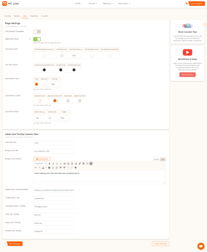Viewport: 207px width, 252px height.
Task: Apply strikethrough in the editor
Action: tap(36, 168)
